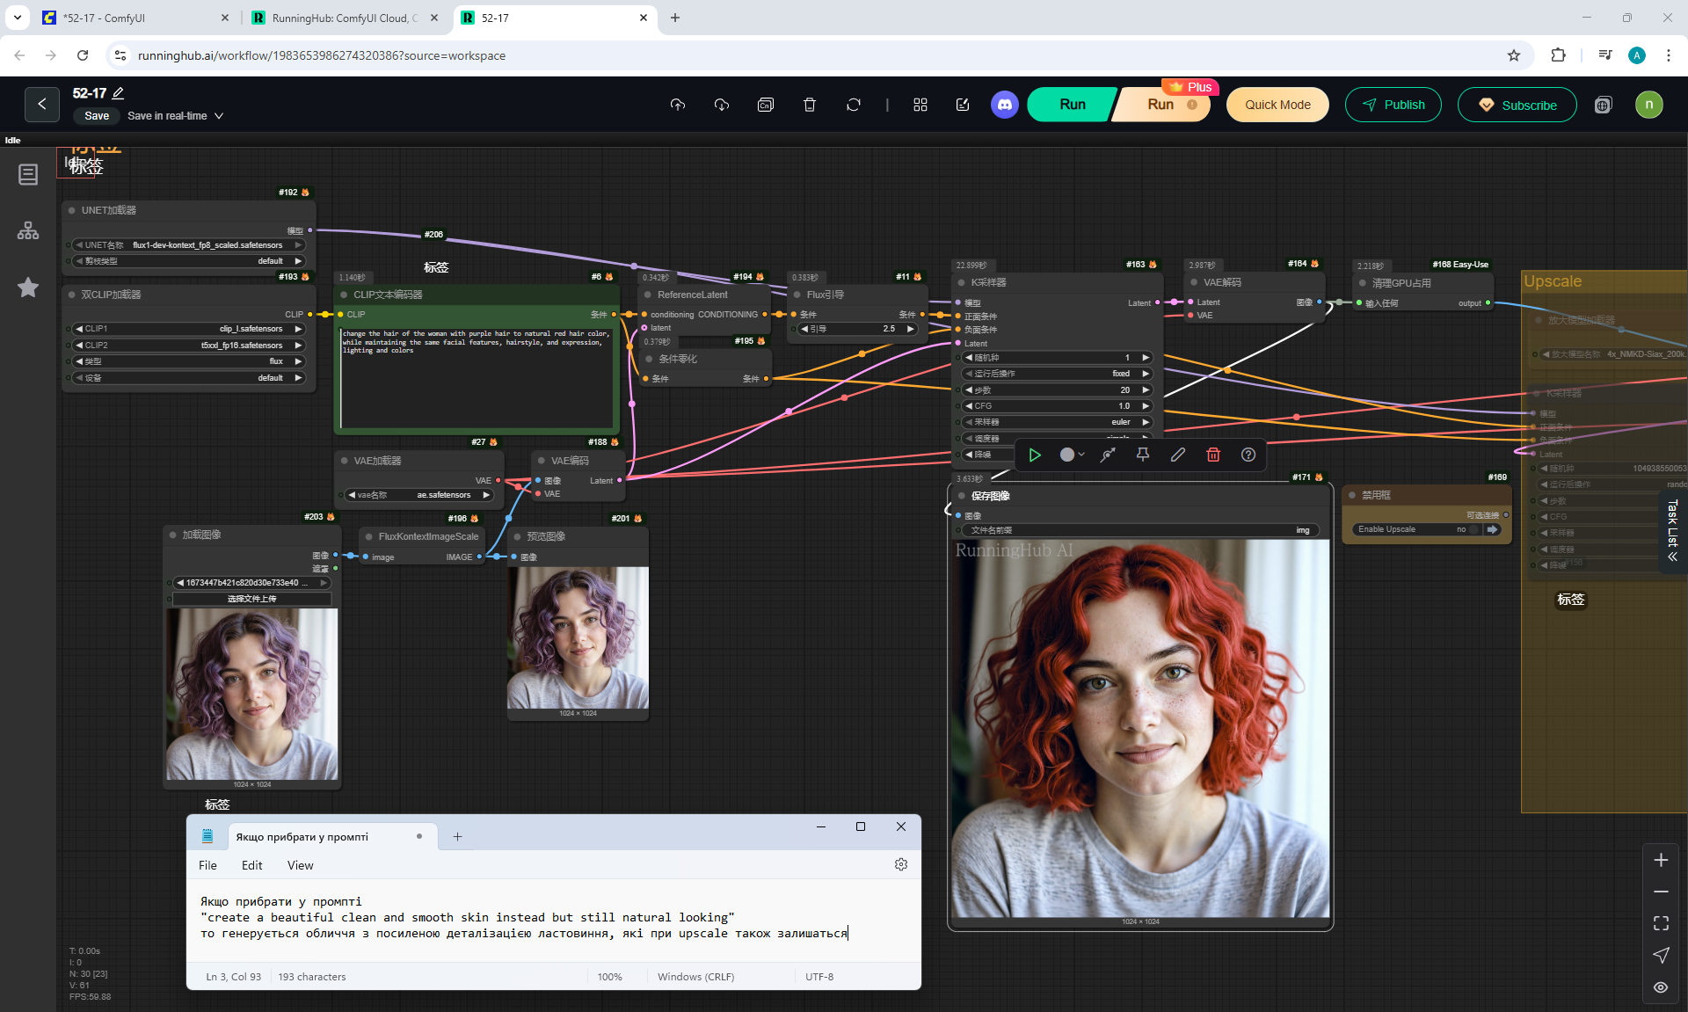Viewport: 1688px width, 1012px height.
Task: Delete node using red trash icon
Action: pyautogui.click(x=1212, y=455)
